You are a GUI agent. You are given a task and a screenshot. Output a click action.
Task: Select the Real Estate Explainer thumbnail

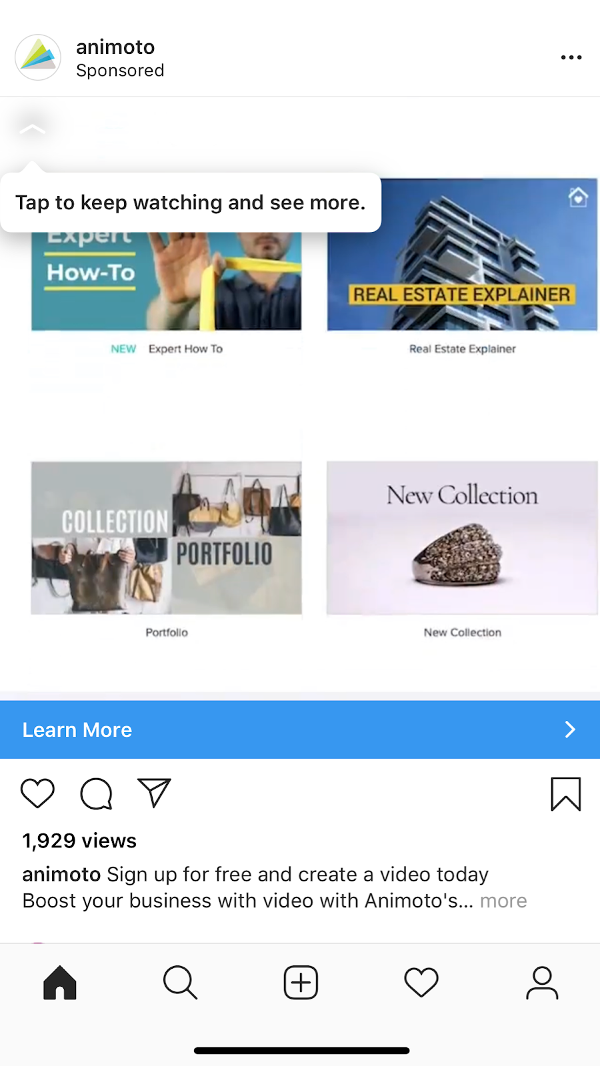[462, 254]
